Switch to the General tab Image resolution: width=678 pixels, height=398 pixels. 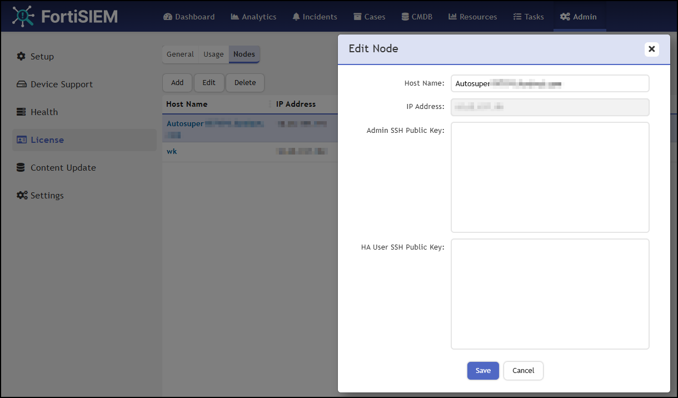click(180, 54)
